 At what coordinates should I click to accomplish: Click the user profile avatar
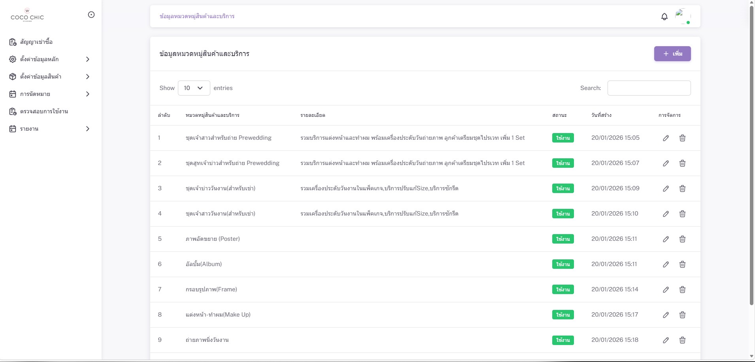pyautogui.click(x=683, y=17)
